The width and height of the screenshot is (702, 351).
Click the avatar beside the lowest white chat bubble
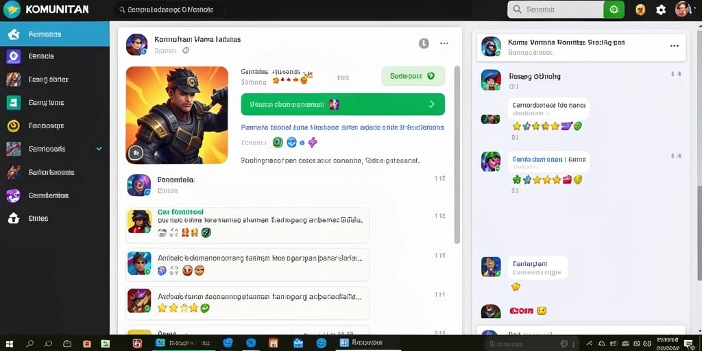[491, 267]
